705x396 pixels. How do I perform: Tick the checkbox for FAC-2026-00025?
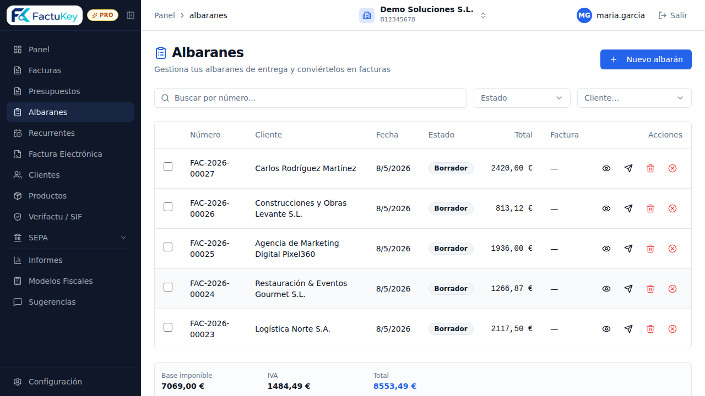(x=168, y=247)
